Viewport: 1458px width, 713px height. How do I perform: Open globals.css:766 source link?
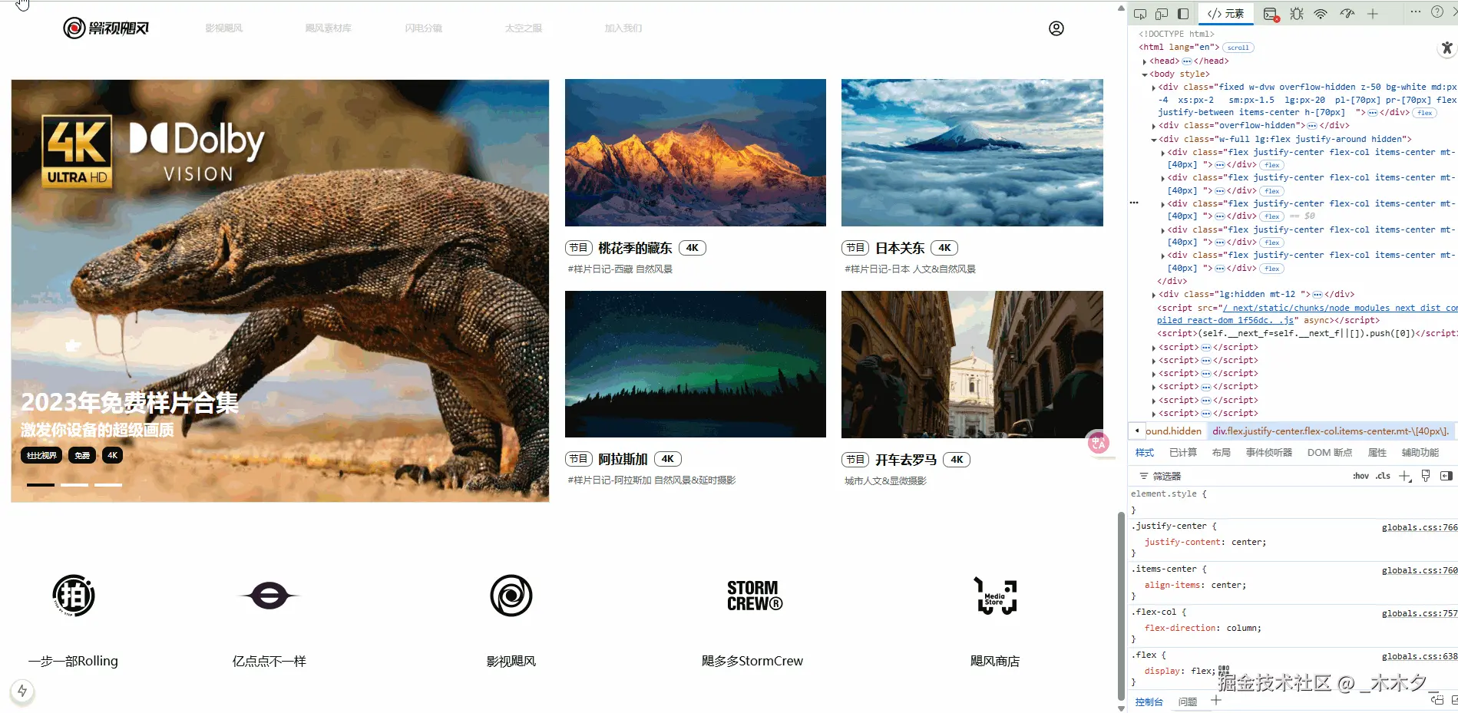pos(1420,527)
